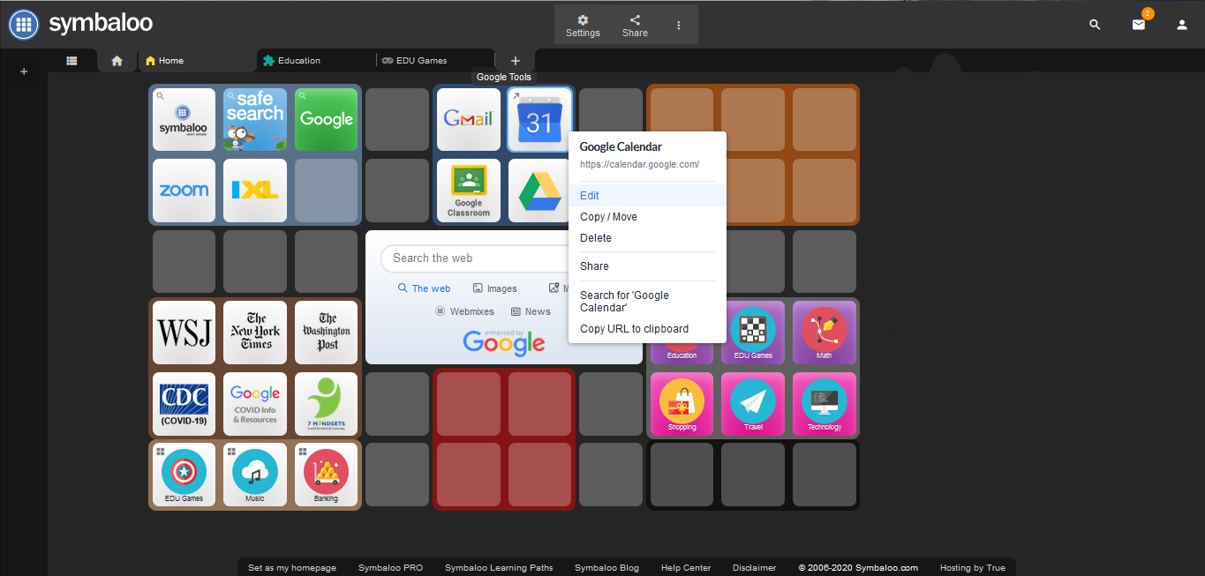Select Copy URL to clipboard
Viewport: 1205px width, 576px height.
tap(634, 329)
